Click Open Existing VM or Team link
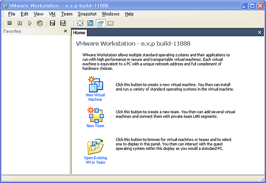The width and height of the screenshot is (266, 183). [x=95, y=160]
